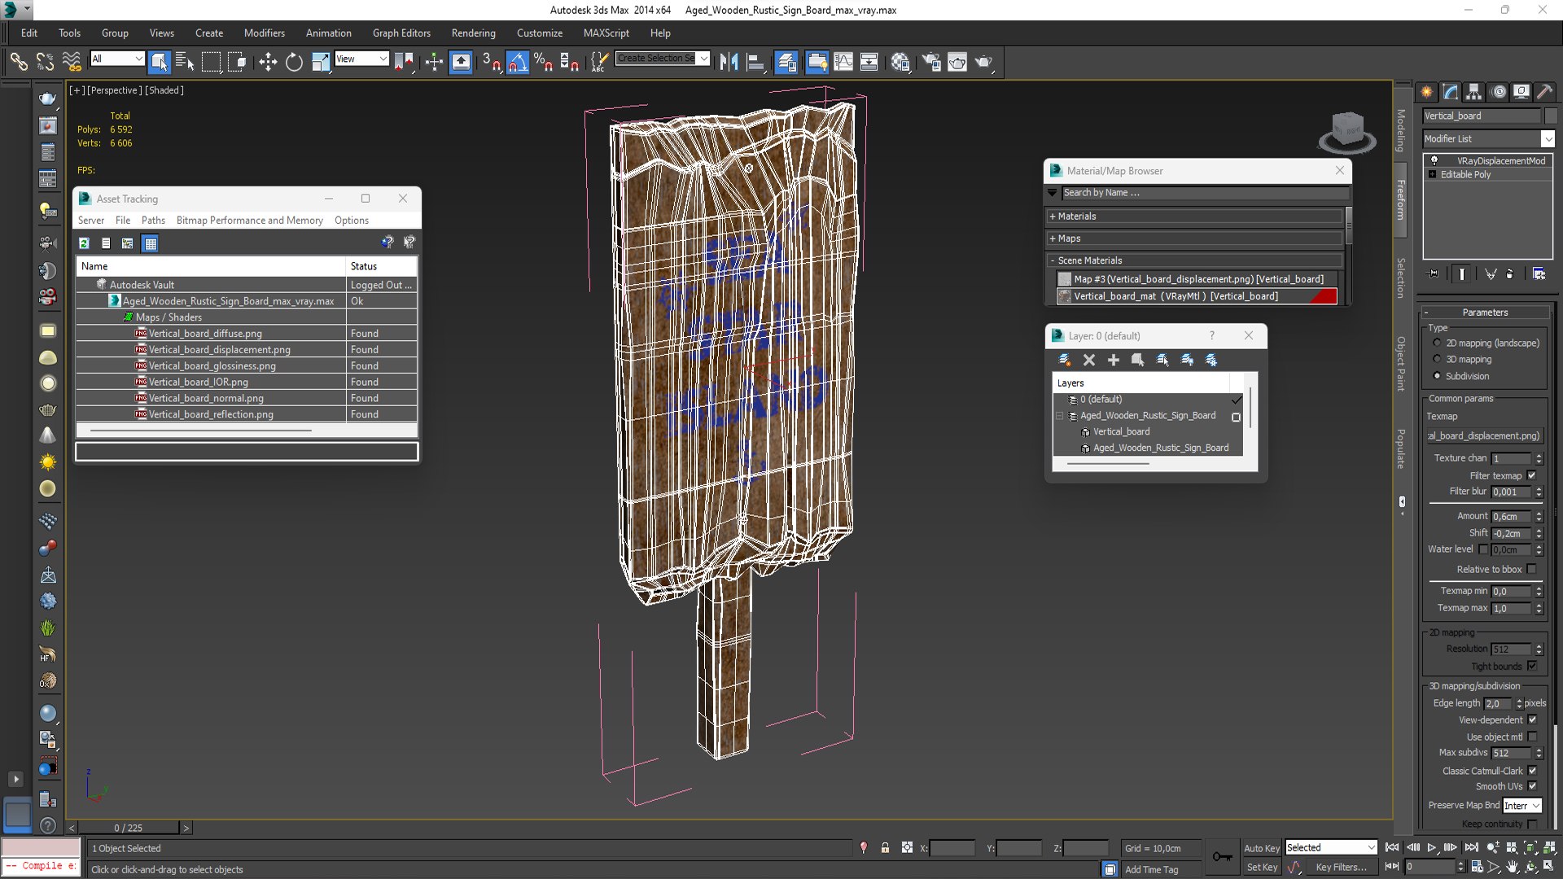Open the Preserve Map Bnd dropdown
The image size is (1563, 879).
click(x=1522, y=806)
